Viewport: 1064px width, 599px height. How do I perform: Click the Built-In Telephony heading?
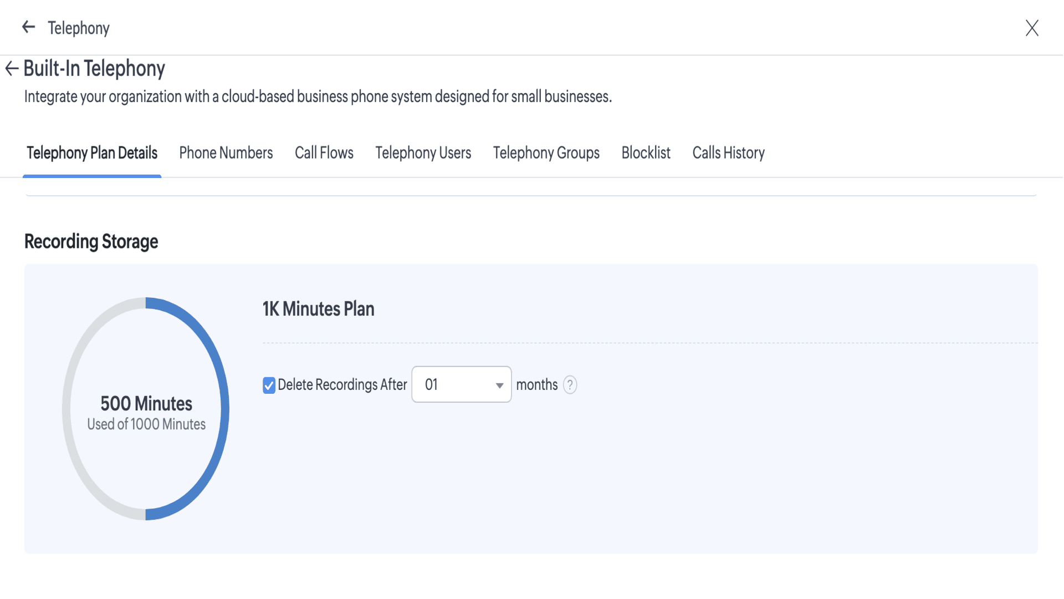coord(94,69)
